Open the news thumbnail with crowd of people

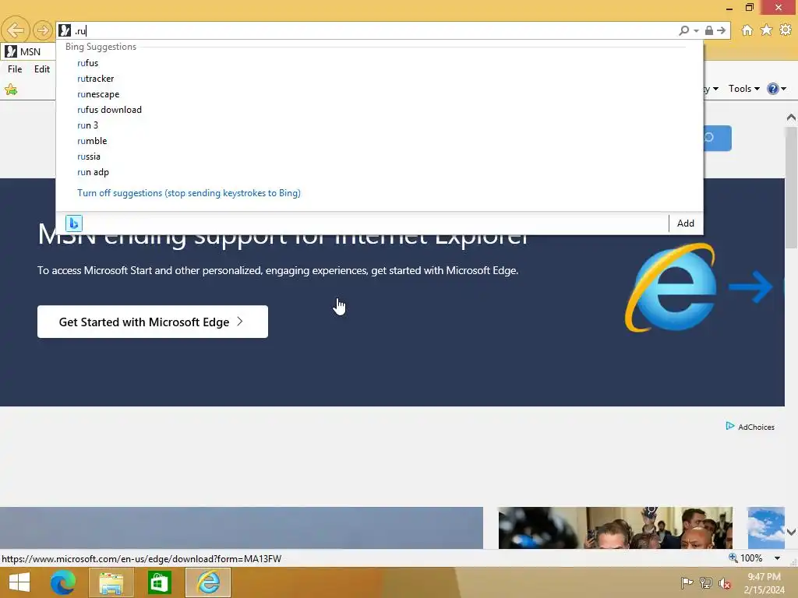pos(616,528)
